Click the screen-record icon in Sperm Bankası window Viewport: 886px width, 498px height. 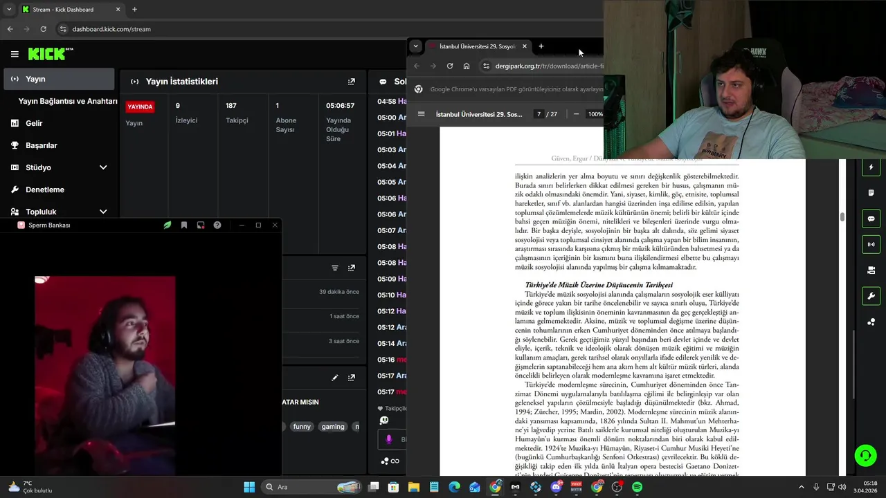[201, 225]
